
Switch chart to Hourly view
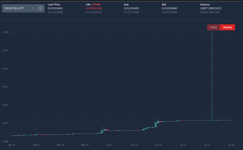[x=227, y=27]
